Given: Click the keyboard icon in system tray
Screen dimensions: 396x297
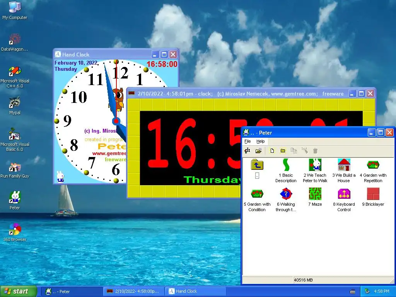Looking at the screenshot, I should [353, 292].
